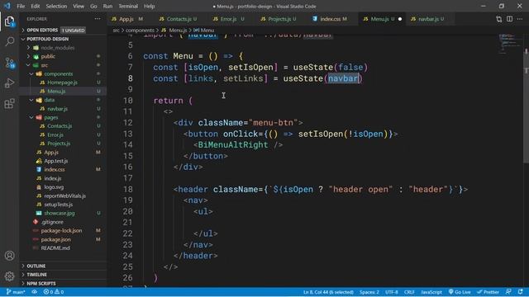This screenshot has width=529, height=297.
Task: Open the Edit menu
Action: [x=35, y=6]
